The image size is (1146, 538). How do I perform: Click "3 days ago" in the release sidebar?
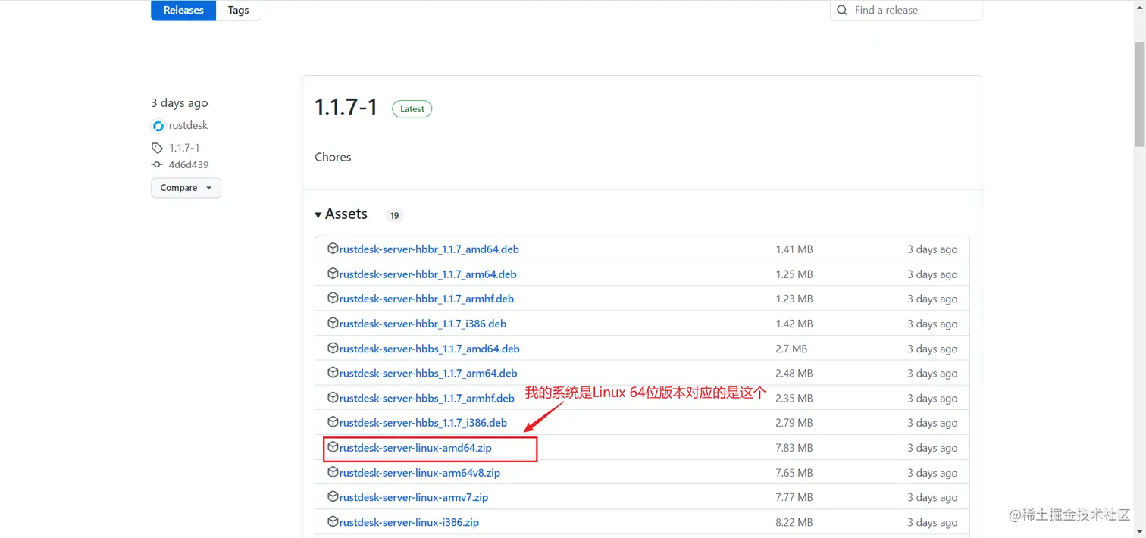tap(179, 103)
